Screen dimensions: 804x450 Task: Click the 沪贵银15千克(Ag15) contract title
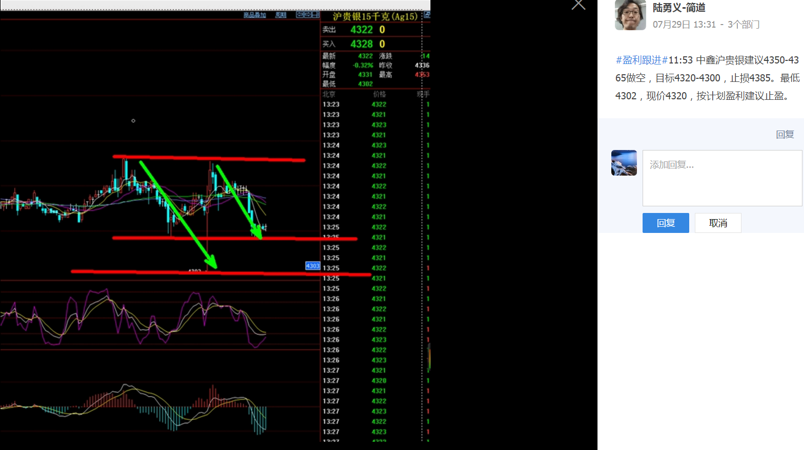[375, 16]
